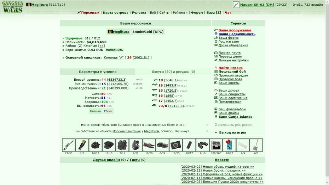Click the skill icon beside 19 (3483.9)

tap(155, 85)
